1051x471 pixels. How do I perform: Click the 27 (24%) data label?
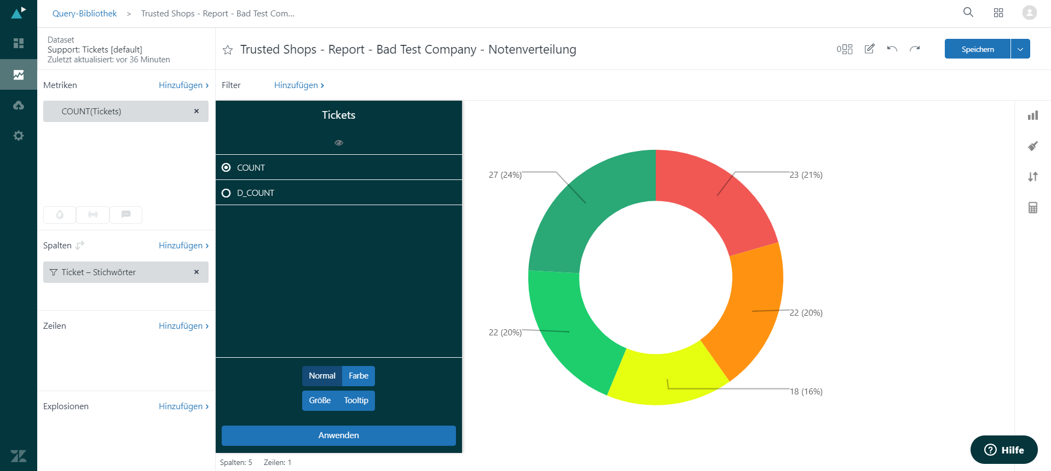pyautogui.click(x=505, y=175)
